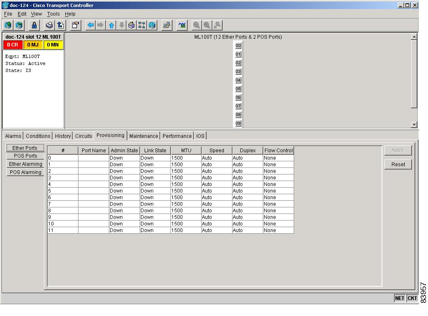Click the delete node toolbar icon
The image size is (428, 316).
pos(19,26)
